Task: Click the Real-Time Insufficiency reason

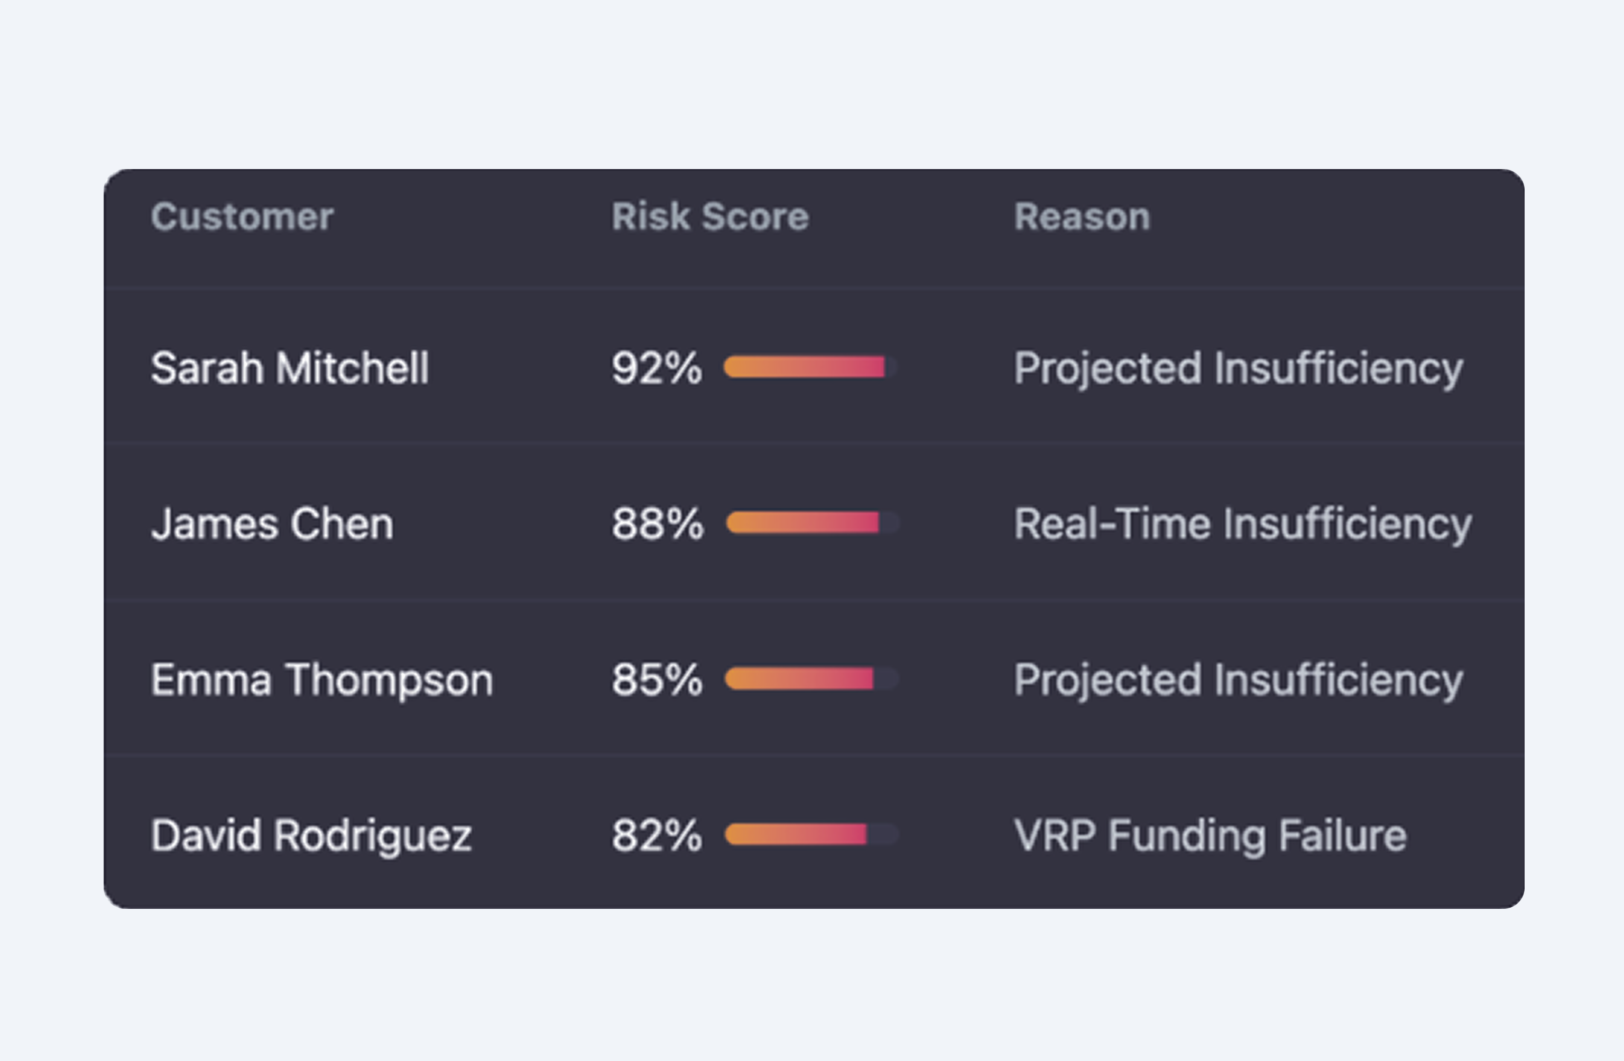Action: click(x=1242, y=524)
